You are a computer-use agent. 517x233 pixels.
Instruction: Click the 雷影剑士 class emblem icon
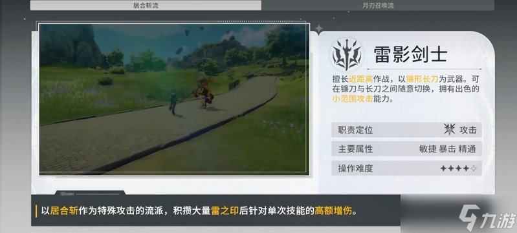click(347, 55)
